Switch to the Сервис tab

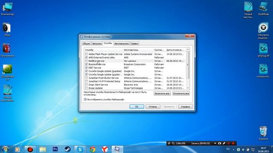click(134, 43)
